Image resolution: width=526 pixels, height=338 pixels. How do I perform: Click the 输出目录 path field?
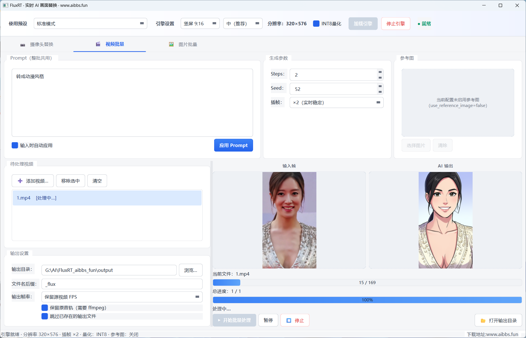109,270
